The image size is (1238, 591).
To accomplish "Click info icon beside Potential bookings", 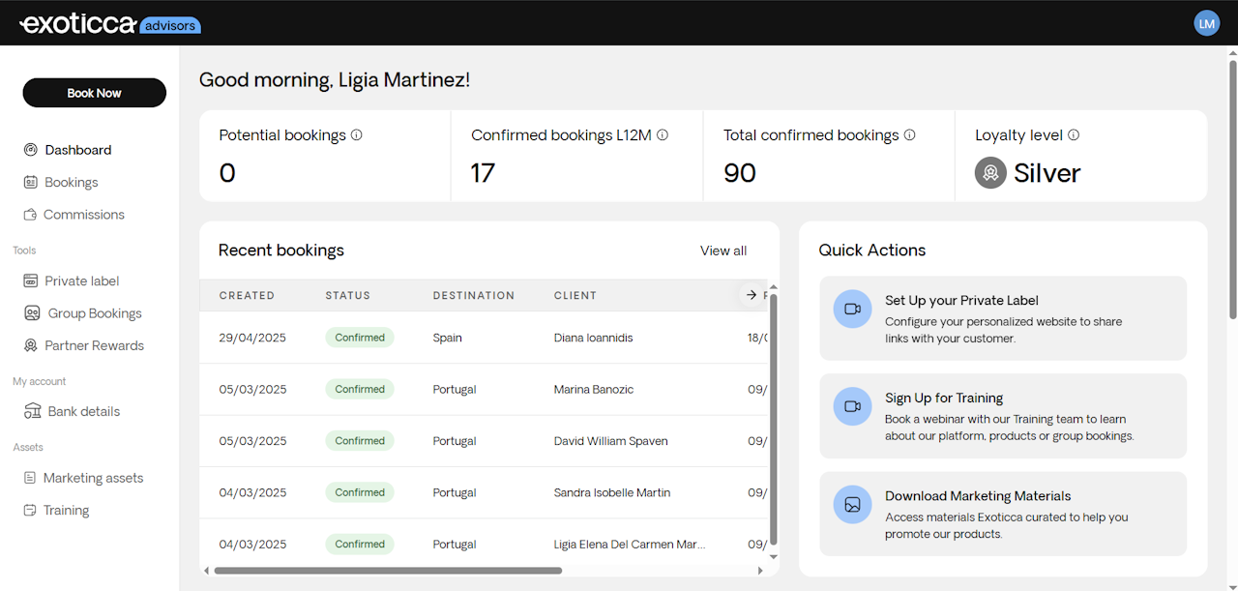I will [x=357, y=135].
